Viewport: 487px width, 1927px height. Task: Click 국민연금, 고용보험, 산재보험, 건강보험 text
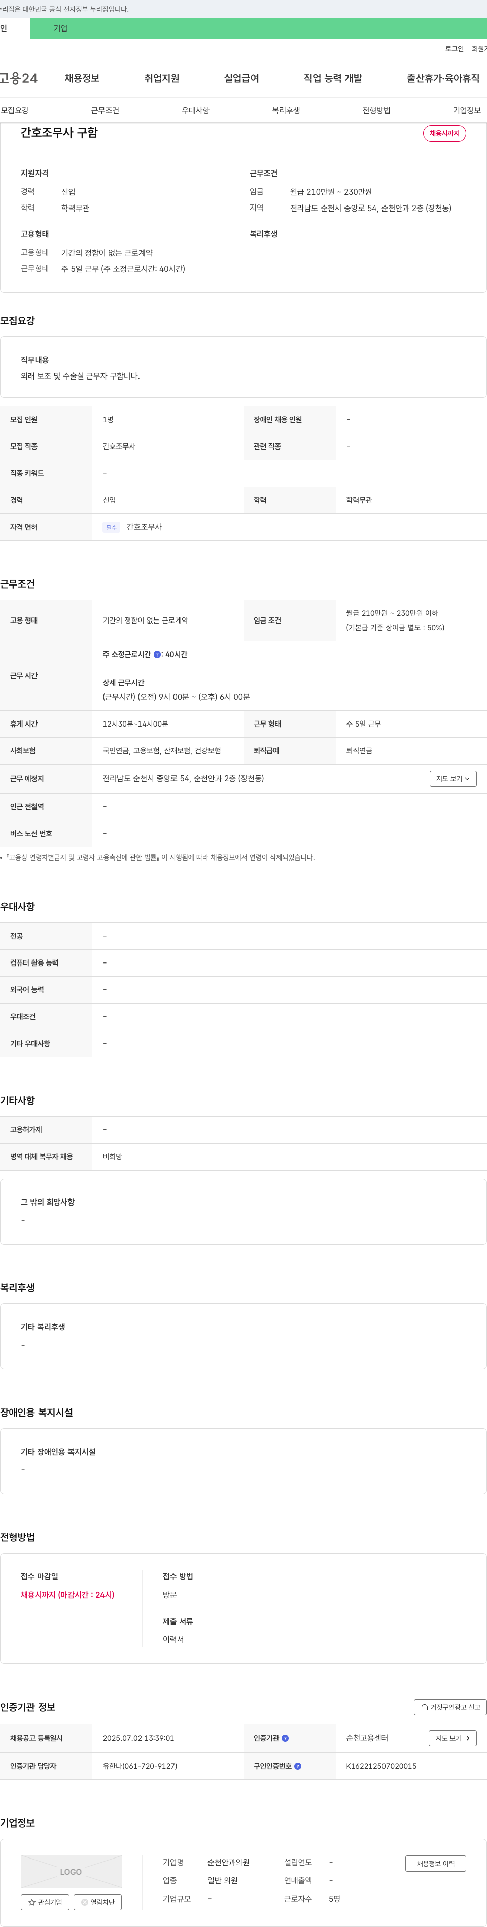(x=162, y=751)
